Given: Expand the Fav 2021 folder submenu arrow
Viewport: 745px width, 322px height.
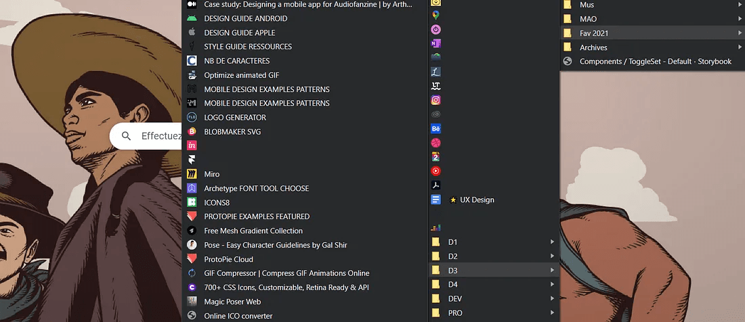Looking at the screenshot, I should click(x=740, y=33).
